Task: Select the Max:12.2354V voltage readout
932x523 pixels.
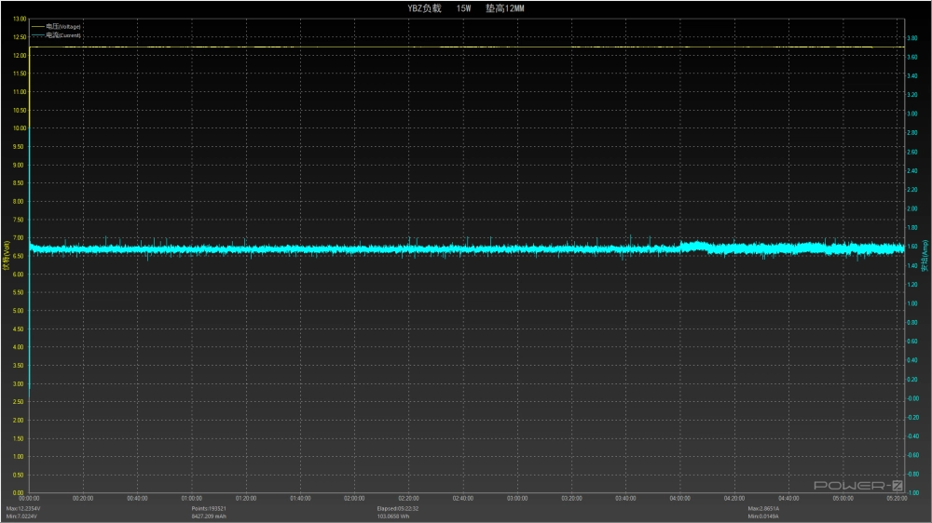Action: pyautogui.click(x=23, y=508)
